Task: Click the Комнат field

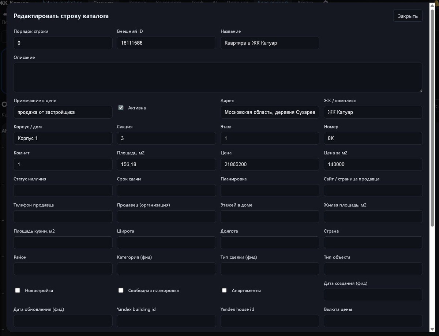Action: point(63,164)
